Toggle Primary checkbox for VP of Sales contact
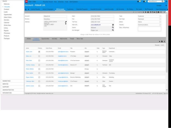 [x=39, y=56]
